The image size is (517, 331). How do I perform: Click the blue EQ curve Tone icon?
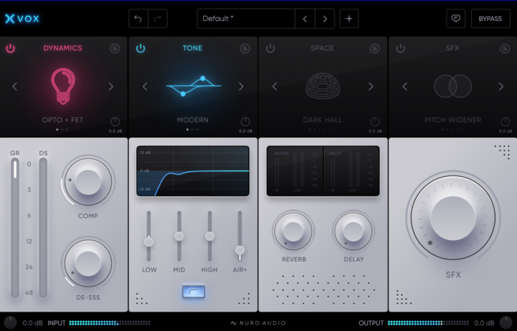[x=194, y=86]
